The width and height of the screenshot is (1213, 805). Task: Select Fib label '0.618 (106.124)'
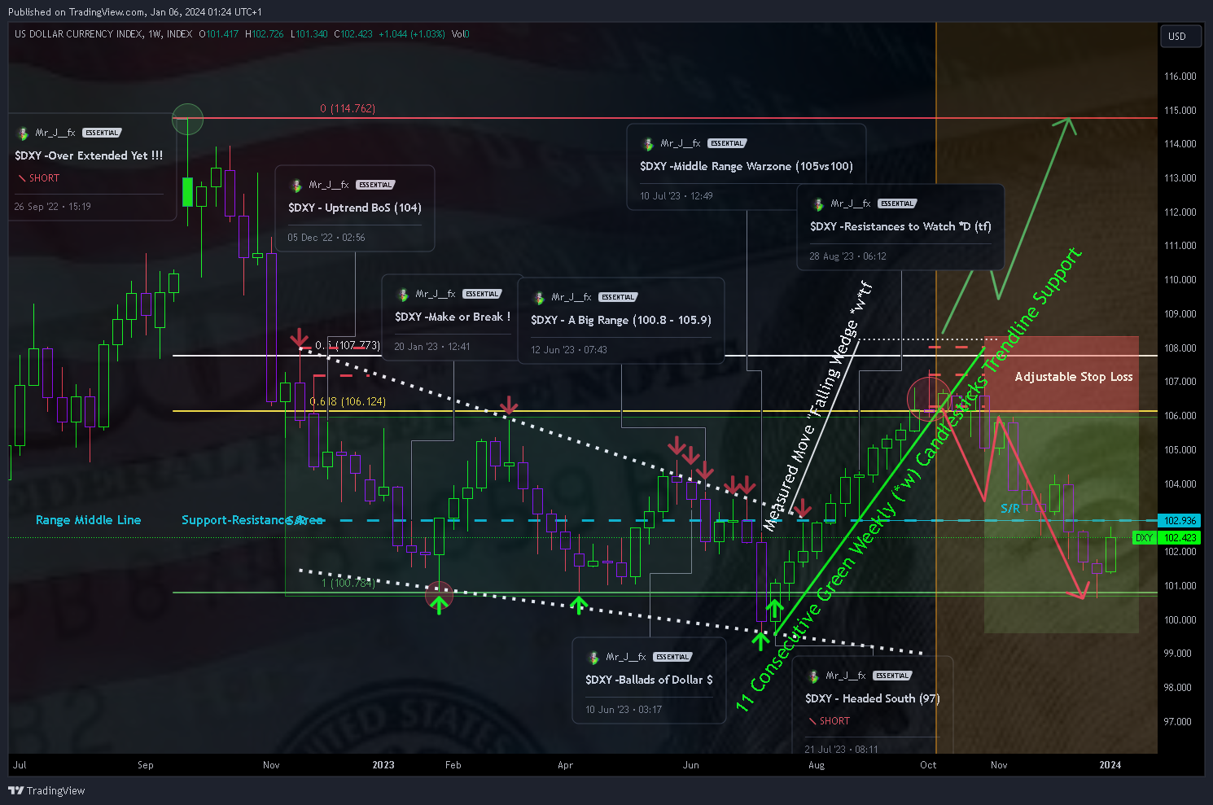[x=348, y=401]
